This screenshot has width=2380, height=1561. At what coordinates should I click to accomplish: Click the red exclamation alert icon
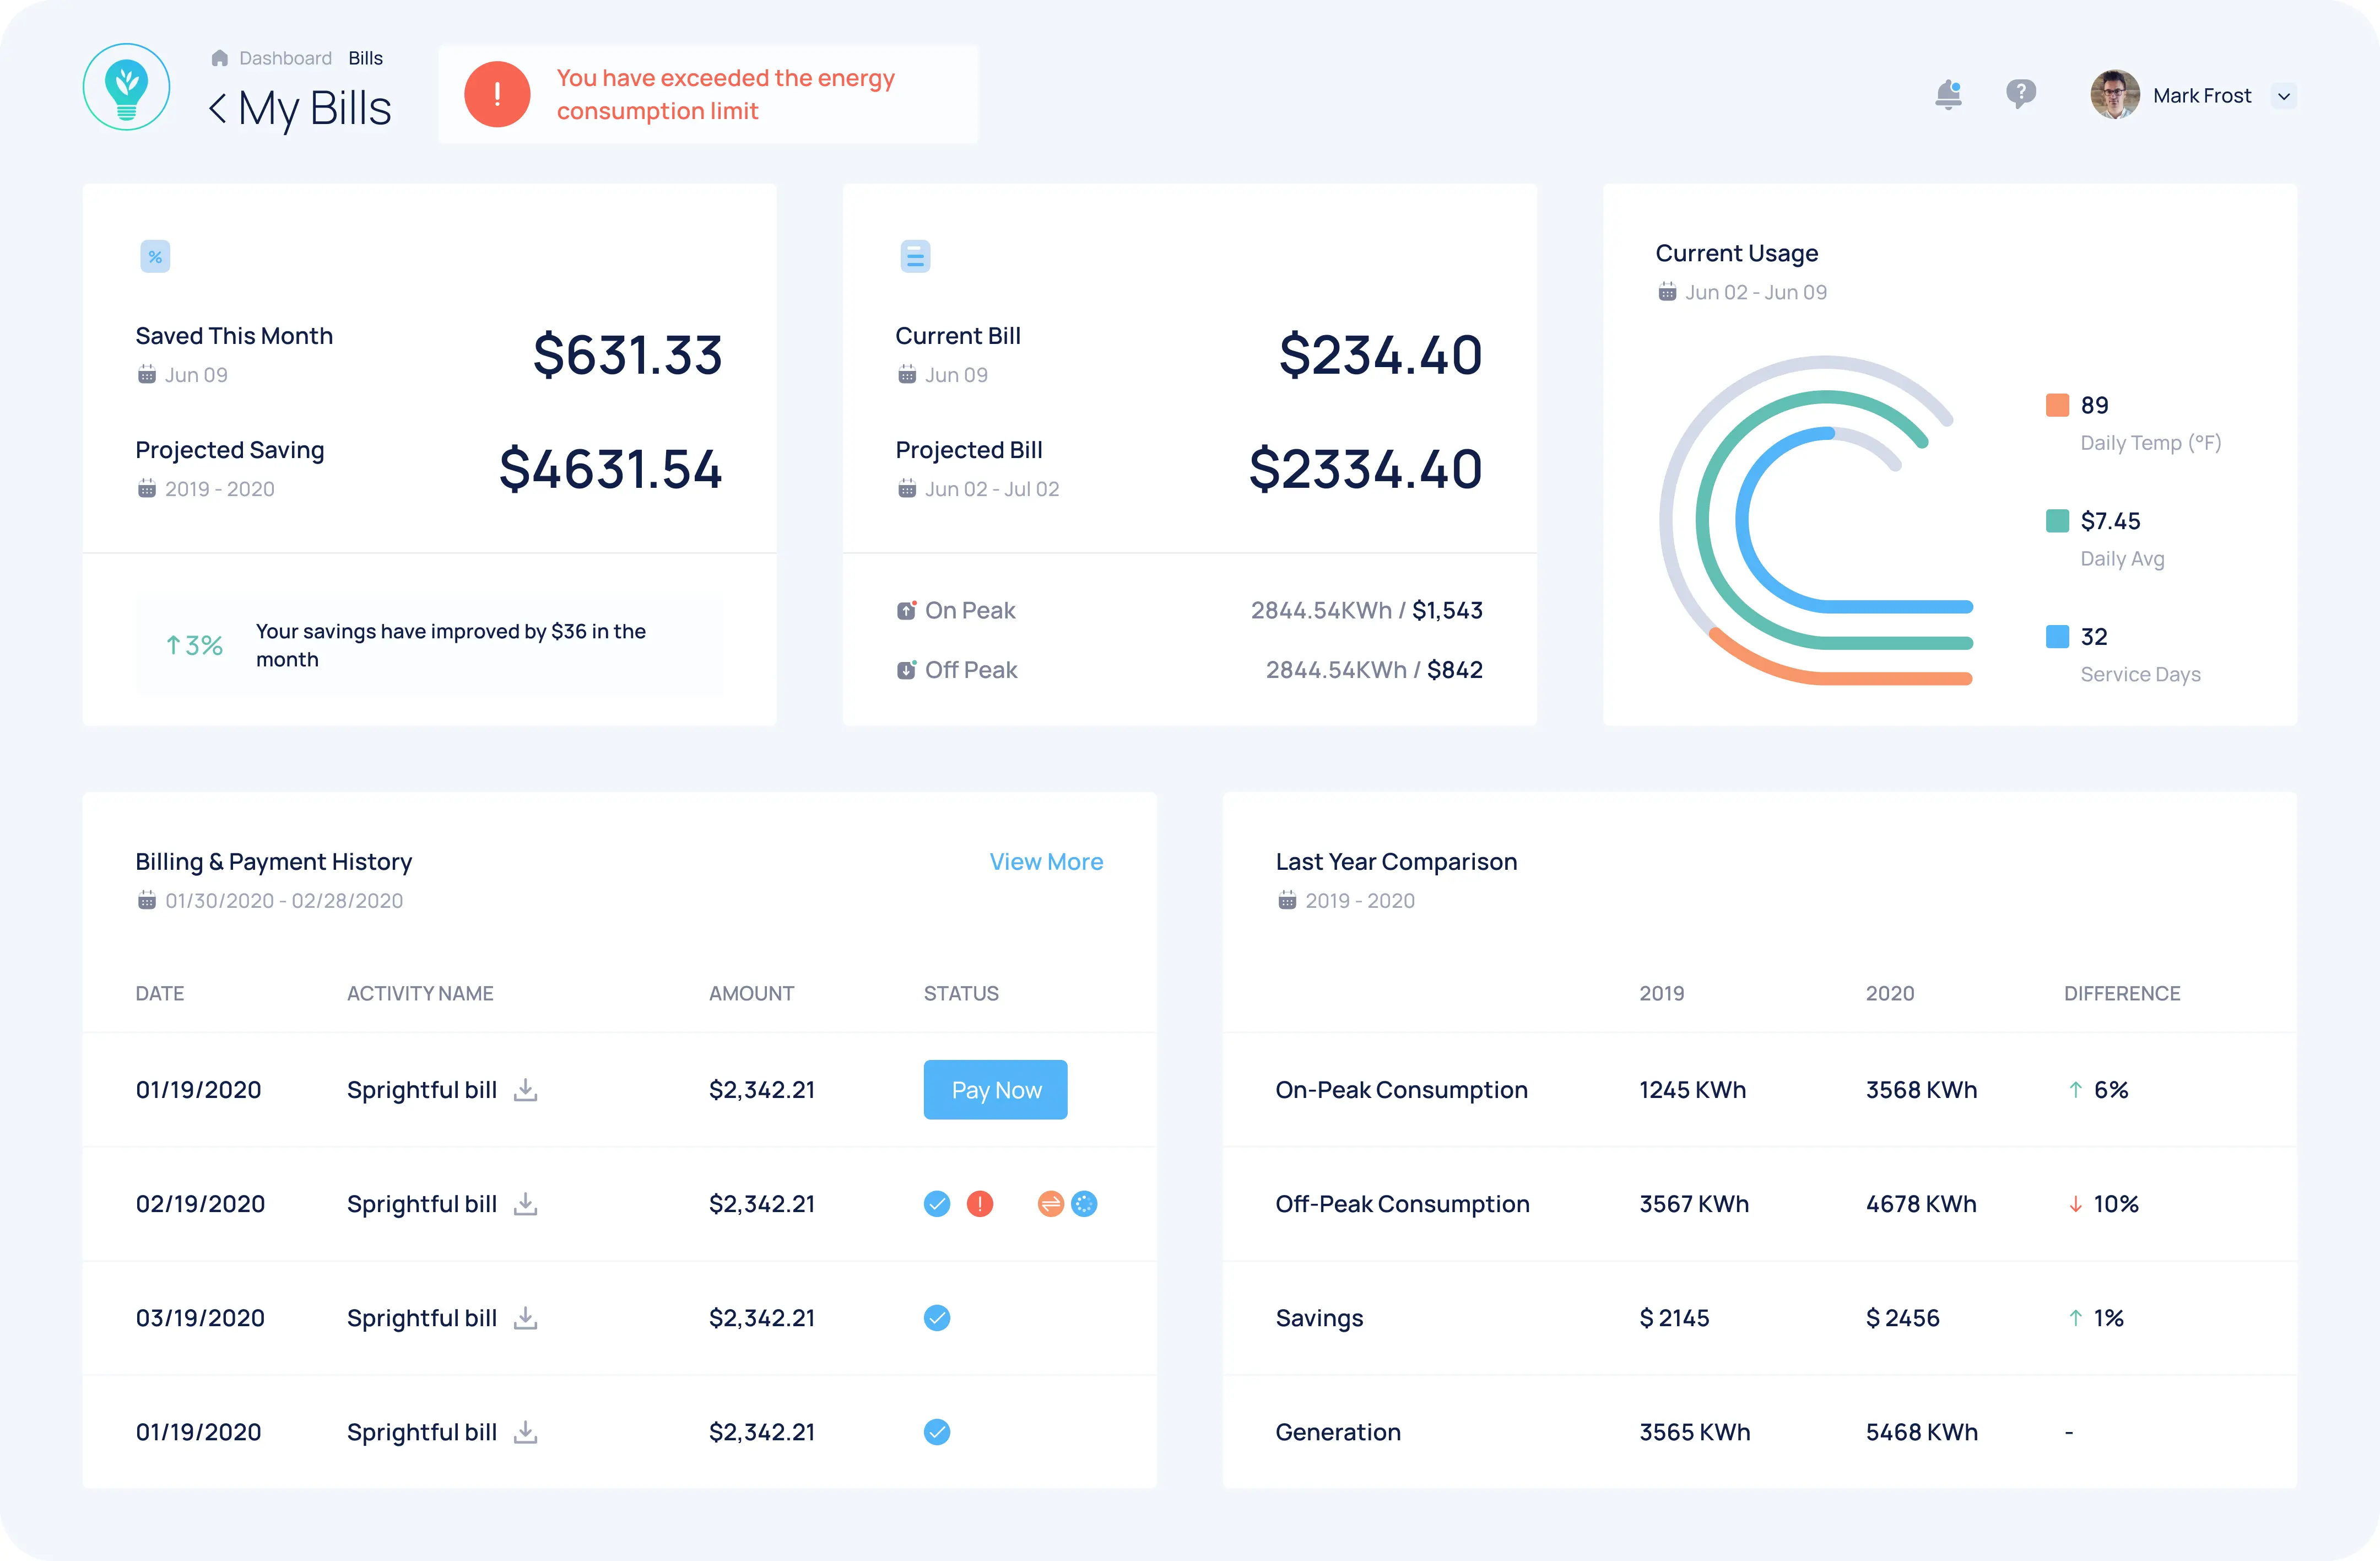tap(497, 94)
